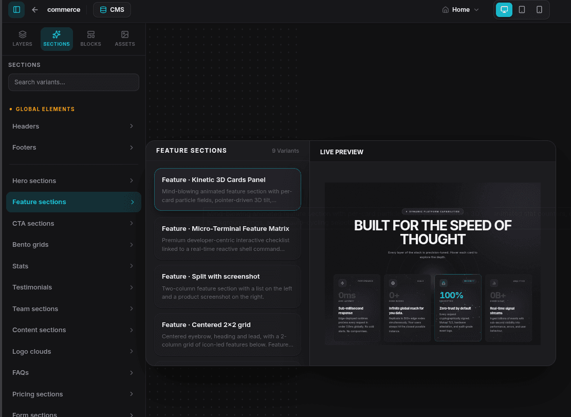
Task: Click the 9 Variants count label
Action: (286, 151)
